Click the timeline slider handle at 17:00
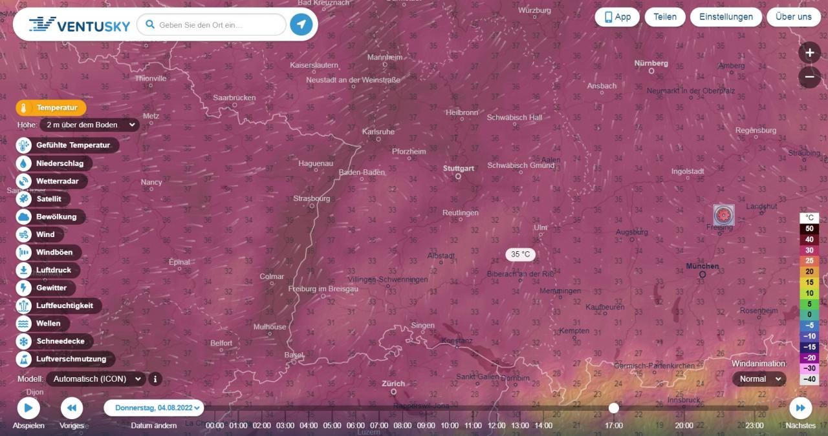Viewport: 828px width, 436px height. (x=614, y=408)
